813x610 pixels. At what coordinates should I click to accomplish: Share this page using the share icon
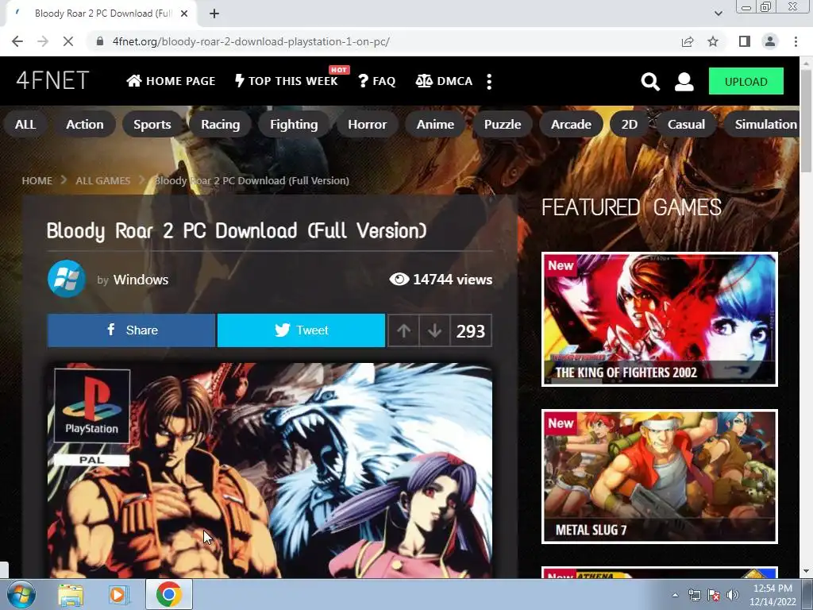coord(688,41)
